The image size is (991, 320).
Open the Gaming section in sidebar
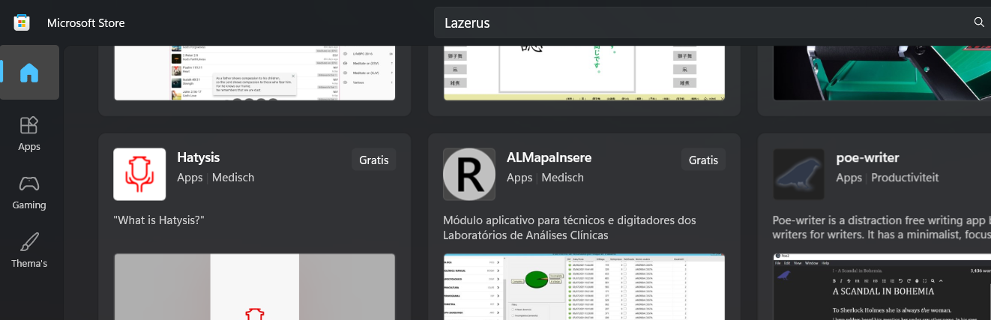(x=29, y=191)
